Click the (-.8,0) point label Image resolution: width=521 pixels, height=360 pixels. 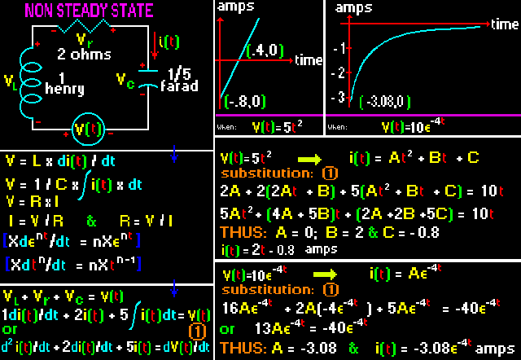[245, 101]
